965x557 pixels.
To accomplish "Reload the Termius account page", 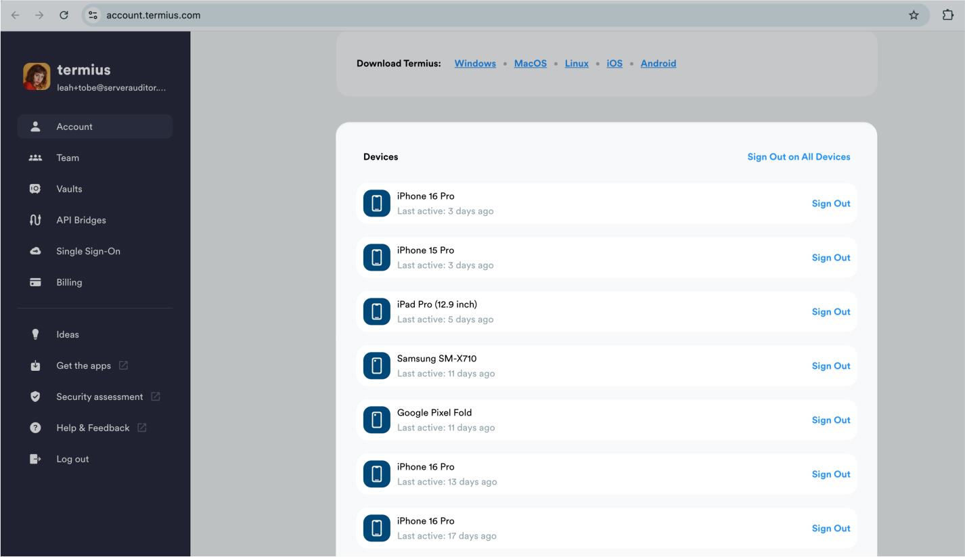I will pos(64,15).
